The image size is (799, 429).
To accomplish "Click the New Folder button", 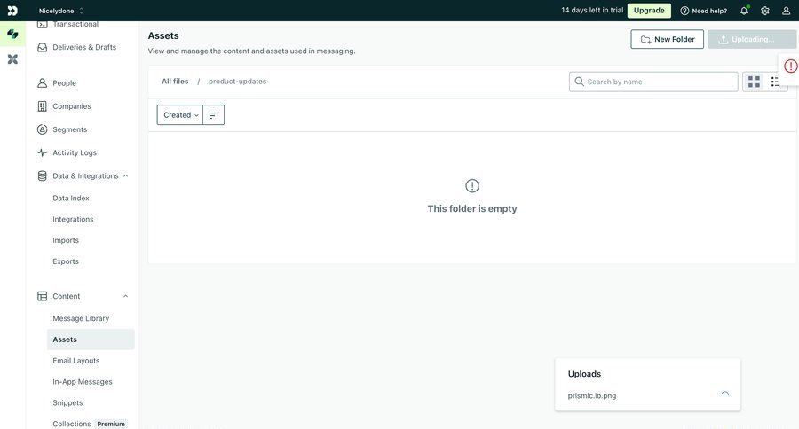I will [667, 39].
